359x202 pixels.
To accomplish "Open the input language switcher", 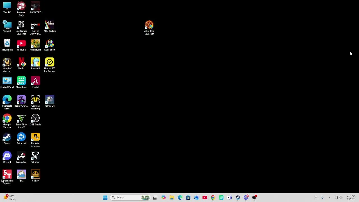I will 329,198.
